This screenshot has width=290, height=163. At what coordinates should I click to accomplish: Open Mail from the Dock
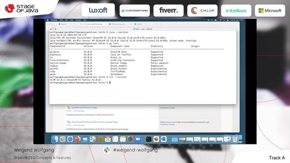coord(85,139)
